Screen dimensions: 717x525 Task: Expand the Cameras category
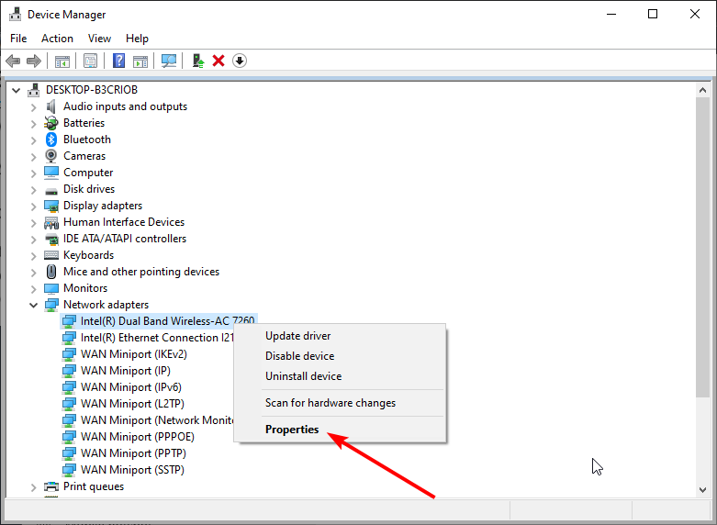click(33, 156)
